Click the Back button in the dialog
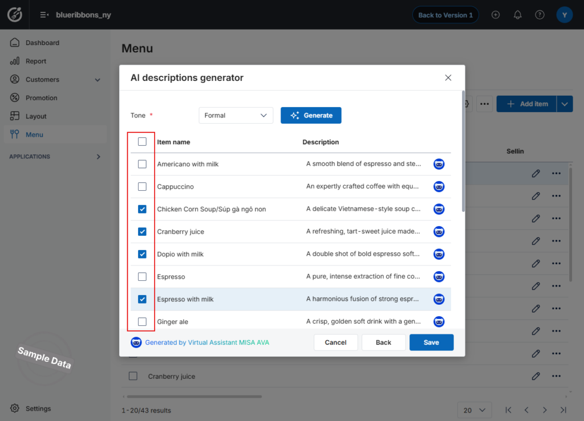This screenshot has height=421, width=584. coord(383,342)
